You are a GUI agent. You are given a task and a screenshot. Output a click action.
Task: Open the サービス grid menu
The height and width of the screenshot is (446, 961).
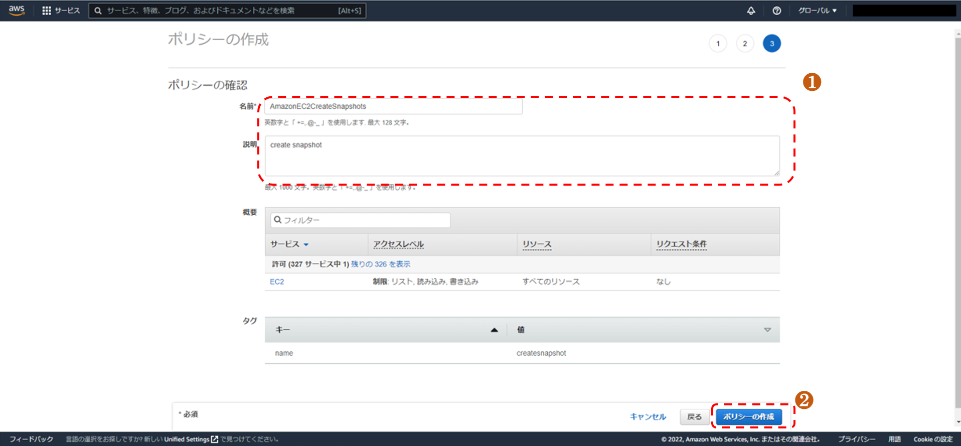[61, 11]
